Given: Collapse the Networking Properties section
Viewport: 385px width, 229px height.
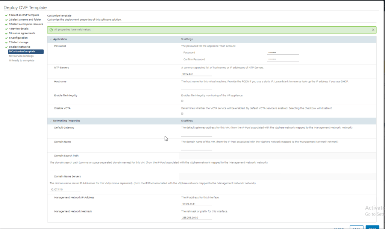Looking at the screenshot, I should tap(51, 121).
